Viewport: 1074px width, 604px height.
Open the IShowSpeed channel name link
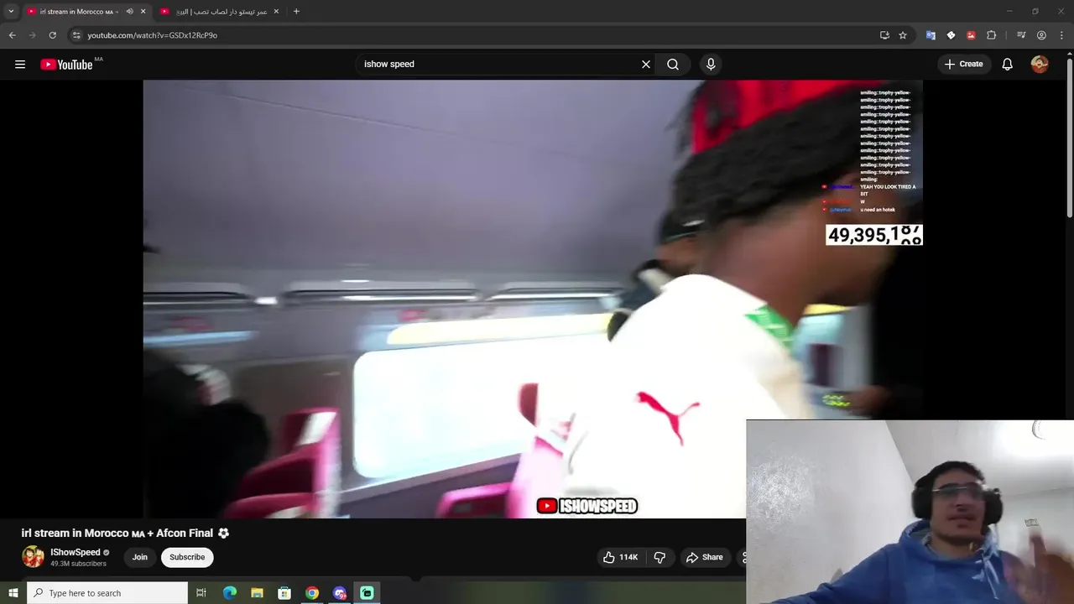[75, 552]
